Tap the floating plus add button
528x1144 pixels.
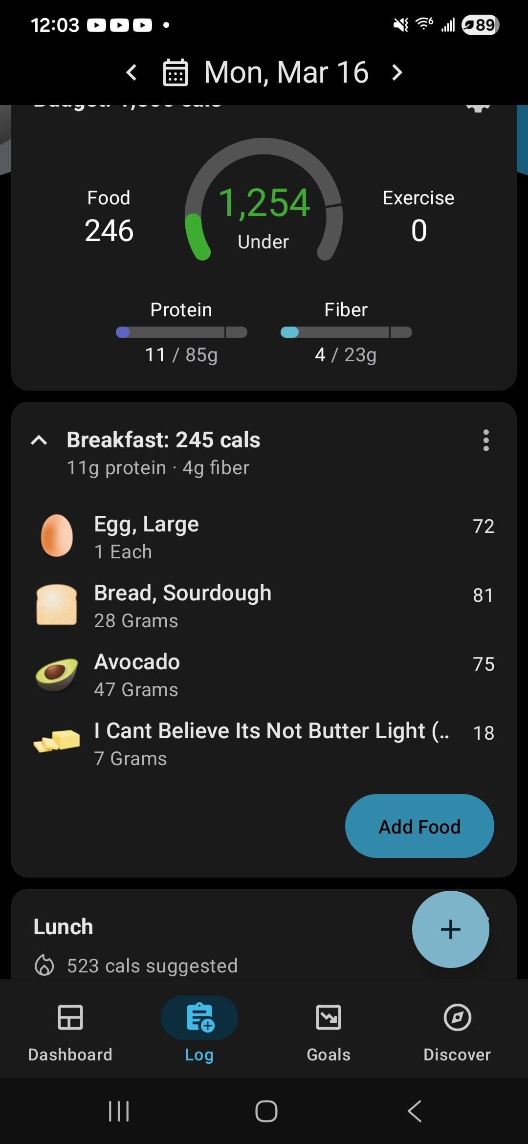(x=450, y=929)
